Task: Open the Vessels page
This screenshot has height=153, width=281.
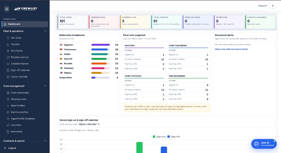Action: 15,44
